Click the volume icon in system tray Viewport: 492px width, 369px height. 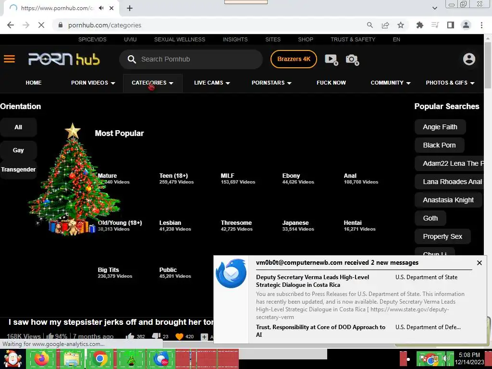coord(445,358)
